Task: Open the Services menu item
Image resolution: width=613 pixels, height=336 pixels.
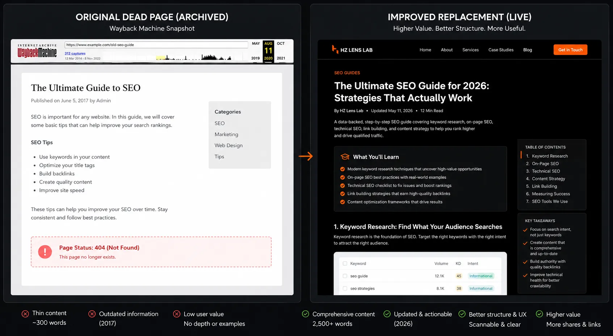Action: pos(470,50)
